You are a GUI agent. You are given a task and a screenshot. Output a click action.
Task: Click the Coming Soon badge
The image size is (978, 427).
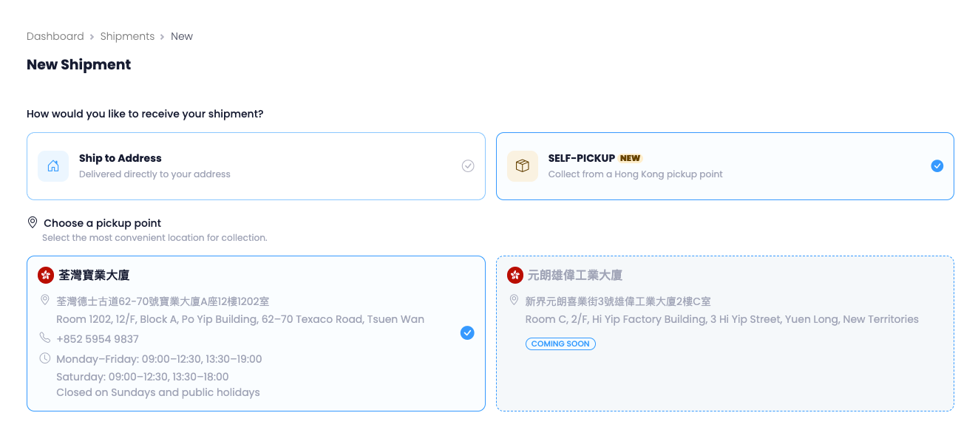[x=560, y=344]
